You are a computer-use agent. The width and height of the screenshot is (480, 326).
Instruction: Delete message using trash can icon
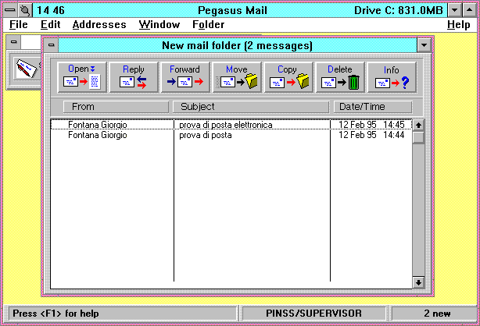(340, 78)
